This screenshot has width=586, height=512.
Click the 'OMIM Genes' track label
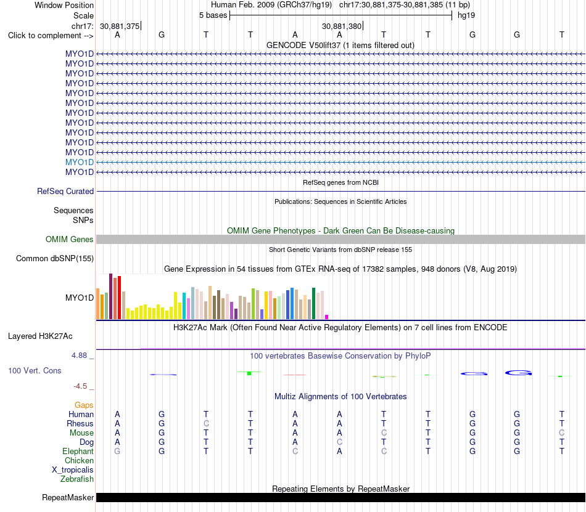pyautogui.click(x=69, y=239)
